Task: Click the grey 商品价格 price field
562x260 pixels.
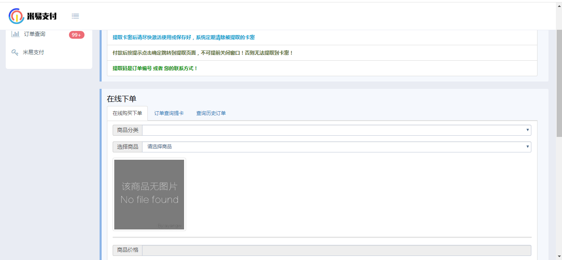Action: coord(336,250)
